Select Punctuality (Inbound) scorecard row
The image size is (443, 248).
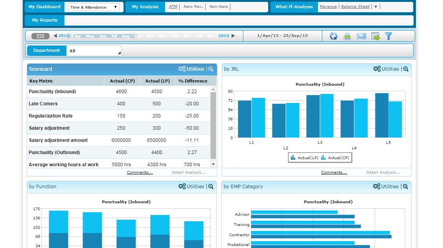click(119, 92)
